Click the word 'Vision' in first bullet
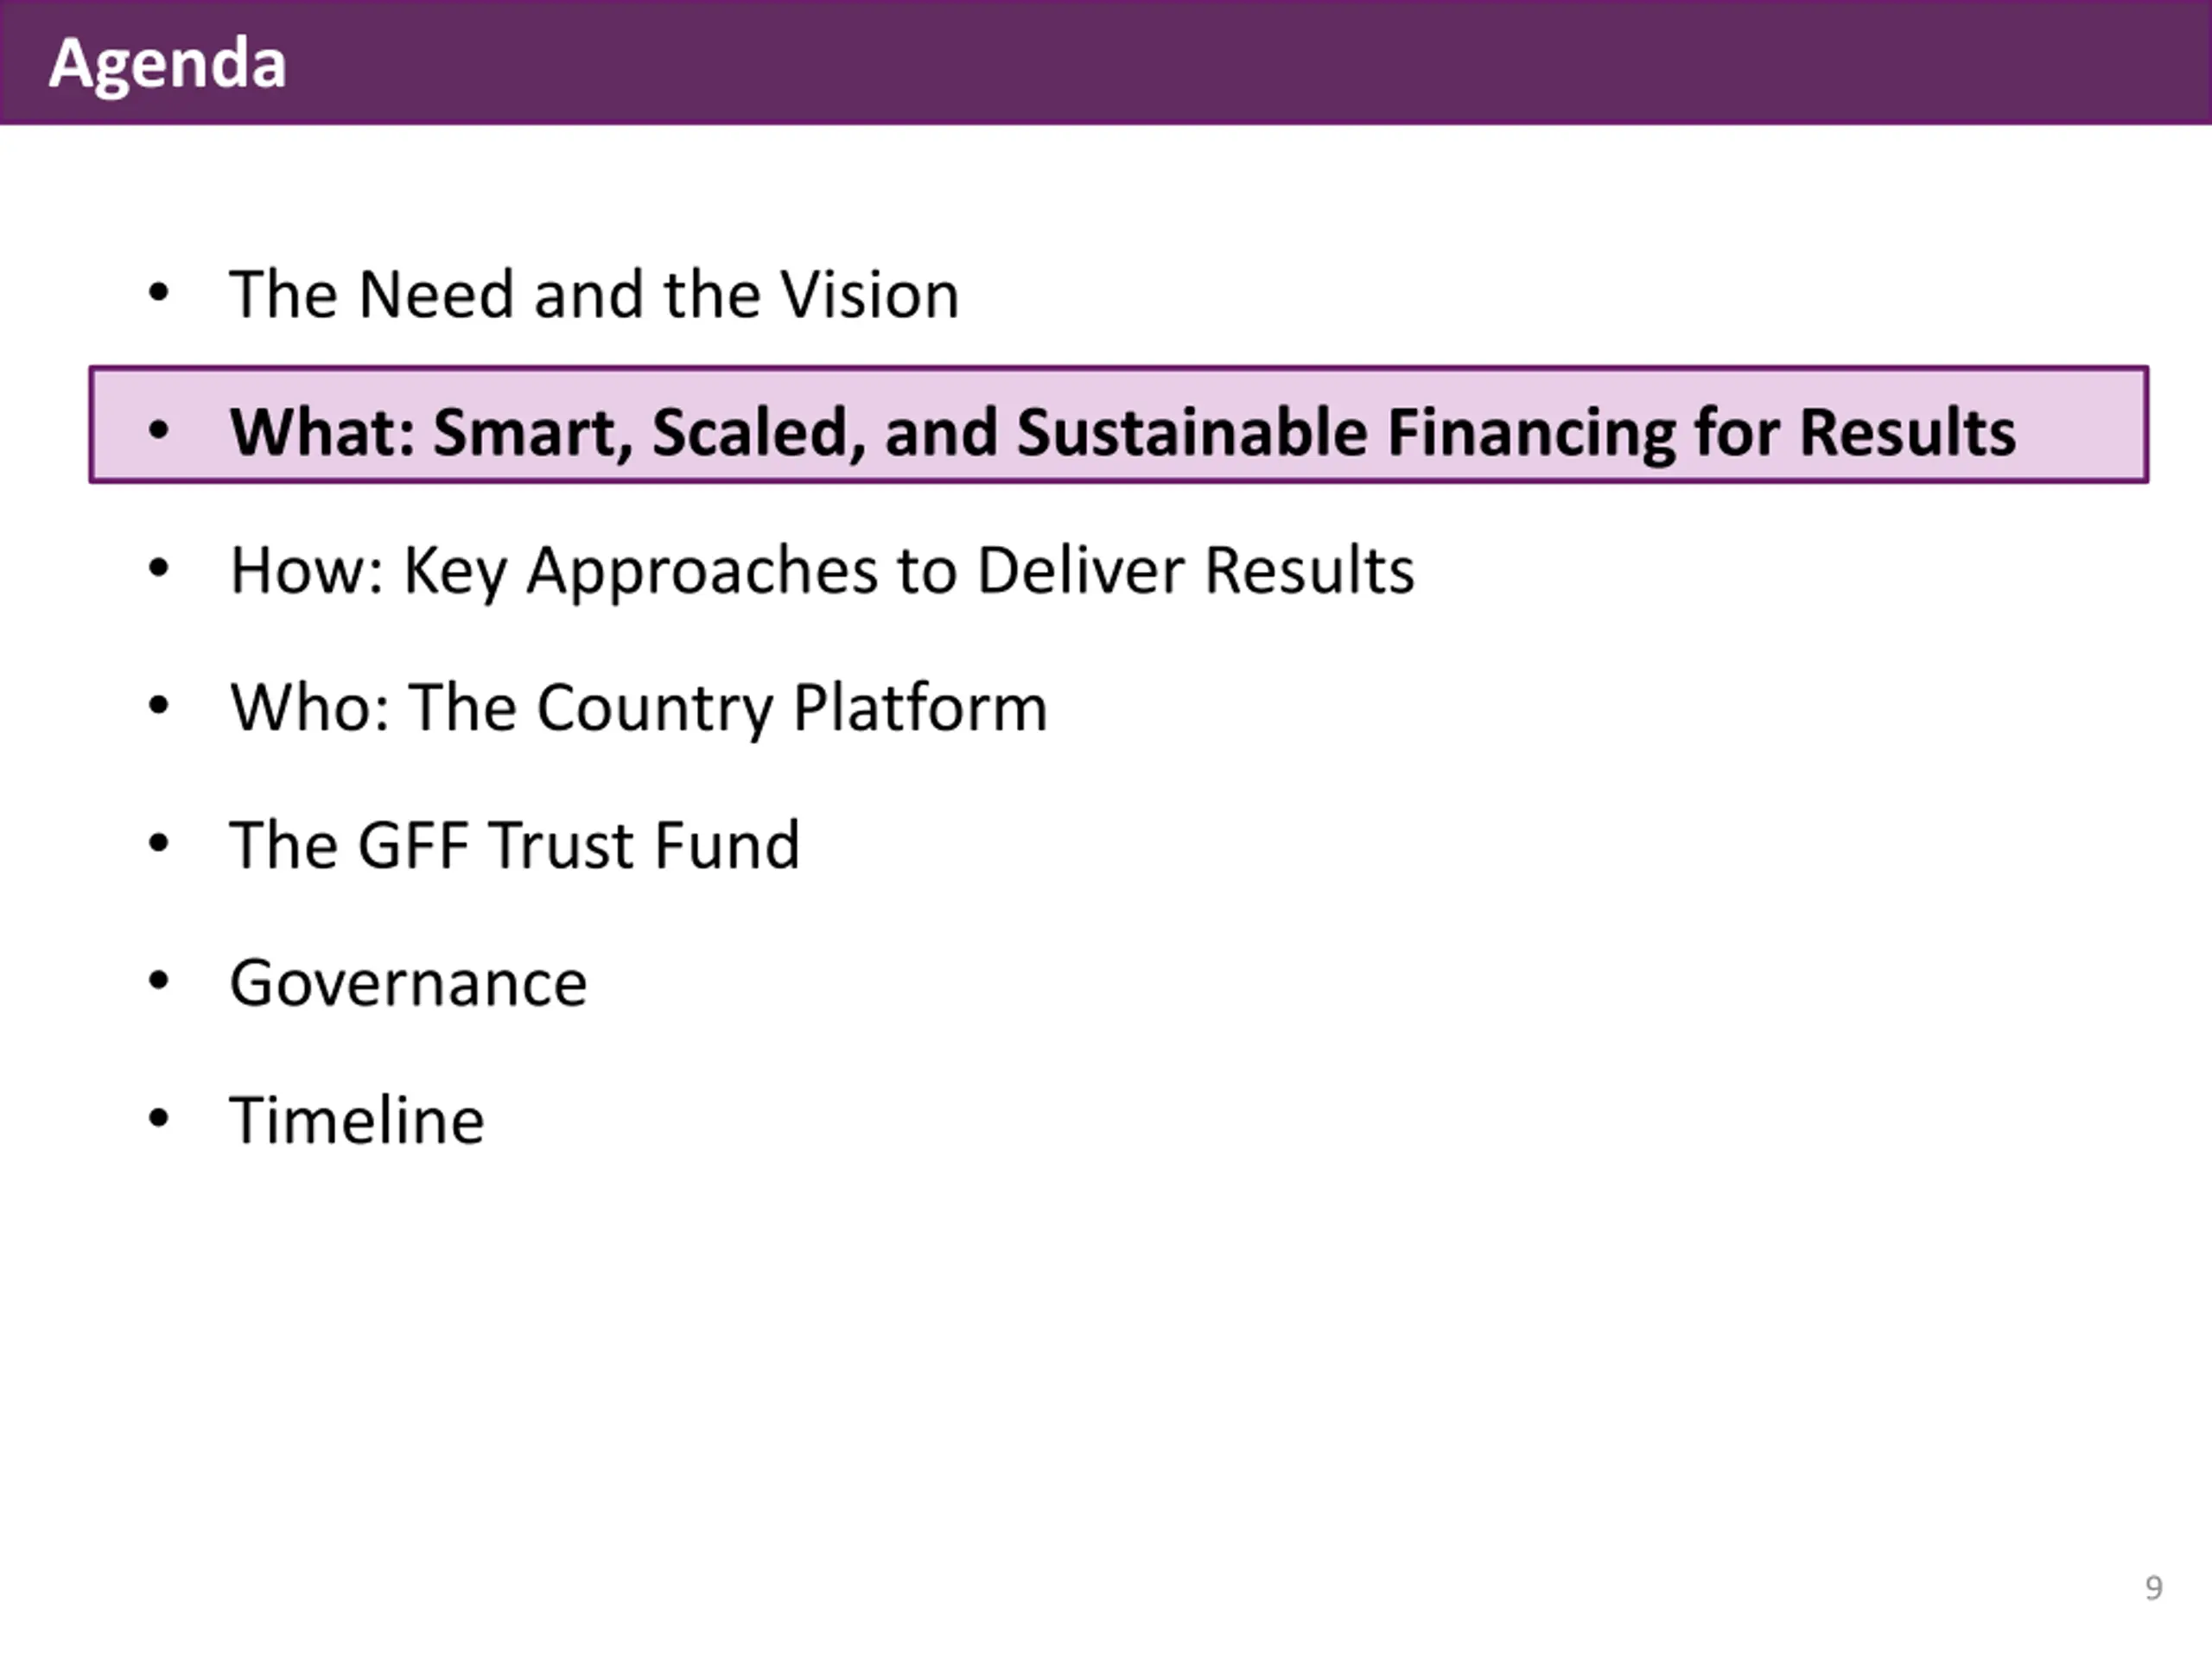Image resolution: width=2212 pixels, height=1659 pixels. tap(869, 294)
